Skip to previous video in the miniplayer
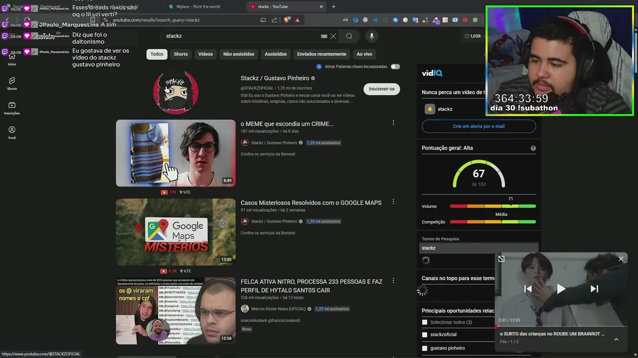Viewport: 638px width, 358px height. pyautogui.click(x=528, y=288)
